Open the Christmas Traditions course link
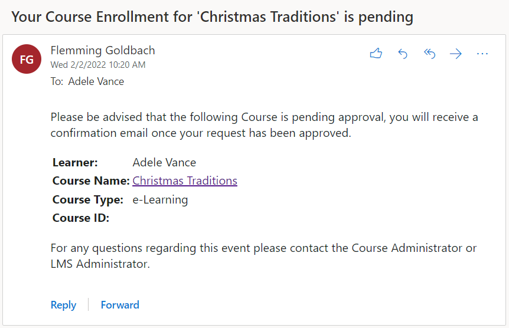This screenshot has height=328, width=509. (185, 181)
